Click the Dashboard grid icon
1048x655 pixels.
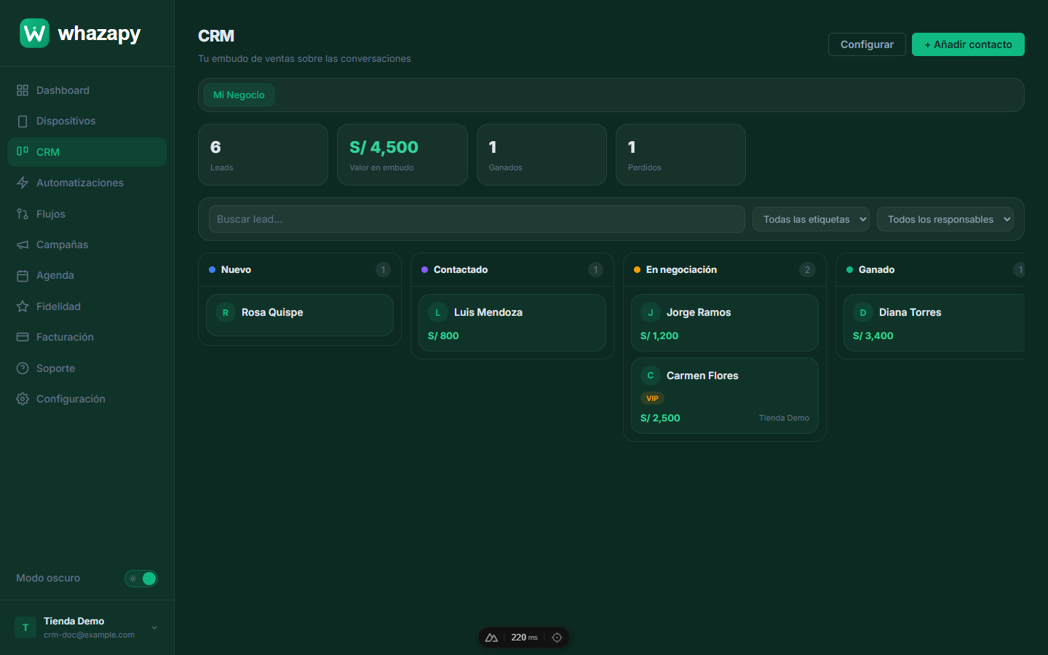(23, 90)
